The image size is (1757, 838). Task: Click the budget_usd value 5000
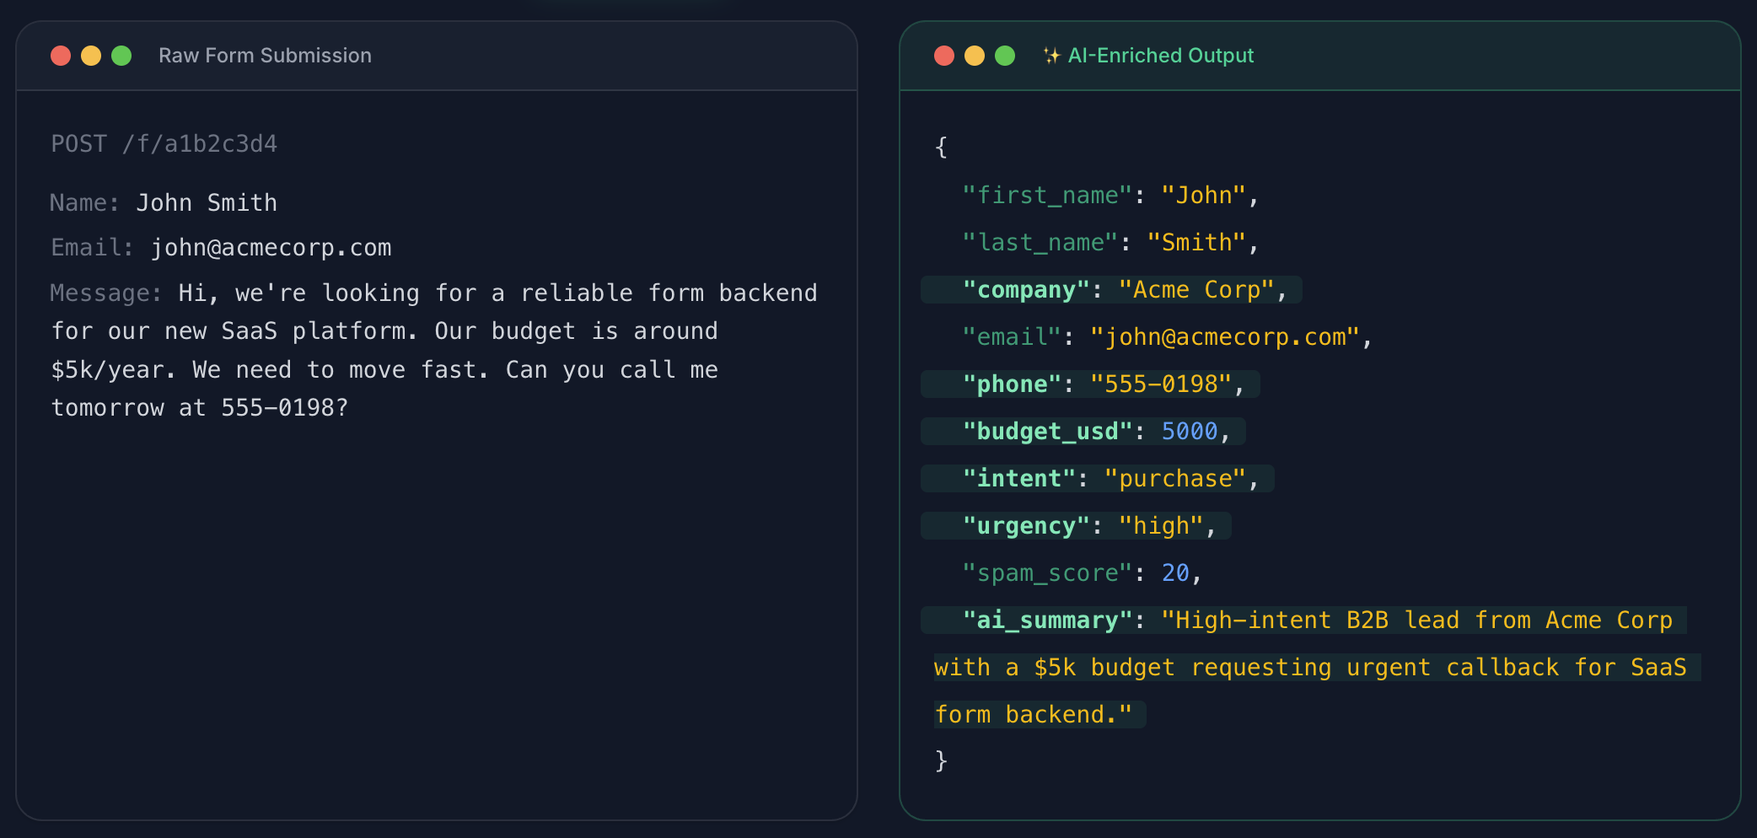point(1189,432)
